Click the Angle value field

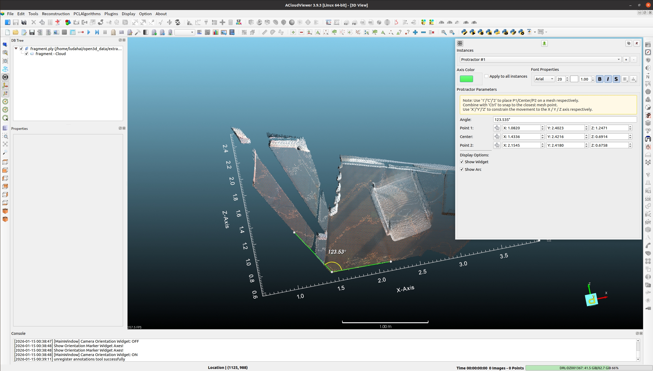(x=565, y=119)
